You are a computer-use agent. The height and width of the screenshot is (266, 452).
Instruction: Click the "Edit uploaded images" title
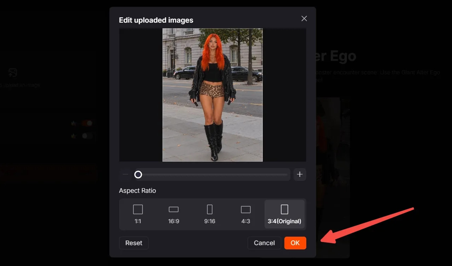pyautogui.click(x=156, y=20)
